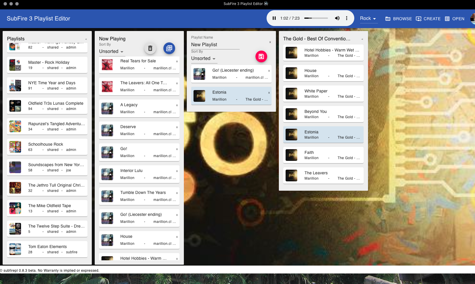
Task: Add Now Playing queue to playlist icon
Action: (x=169, y=48)
